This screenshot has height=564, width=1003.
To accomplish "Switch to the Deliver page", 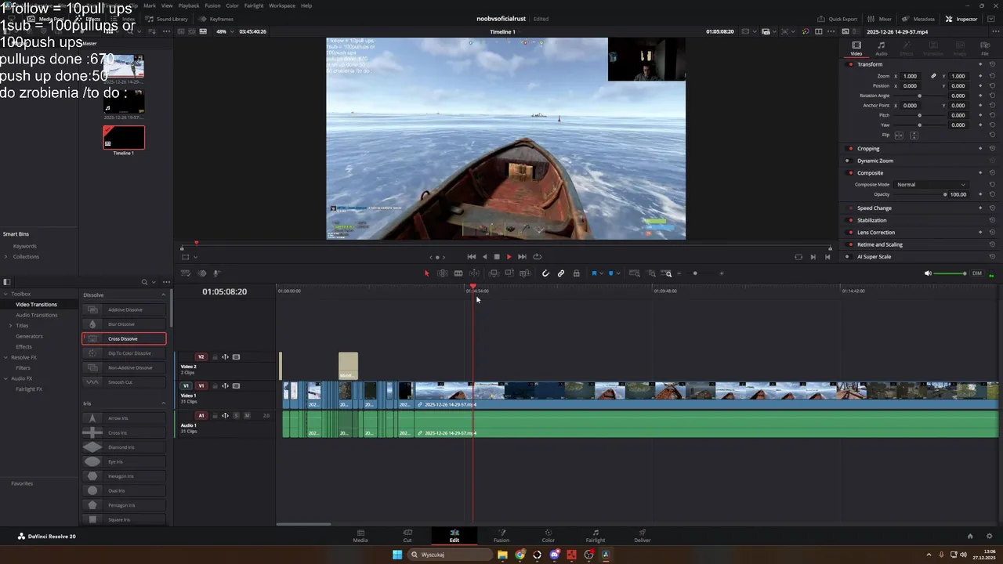I will (x=643, y=536).
